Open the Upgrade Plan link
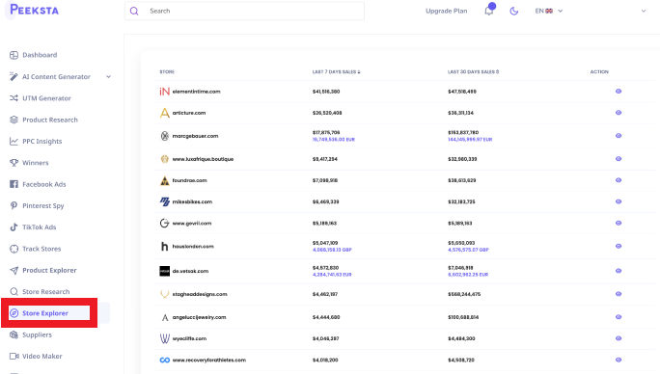660x374 pixels. pyautogui.click(x=446, y=11)
